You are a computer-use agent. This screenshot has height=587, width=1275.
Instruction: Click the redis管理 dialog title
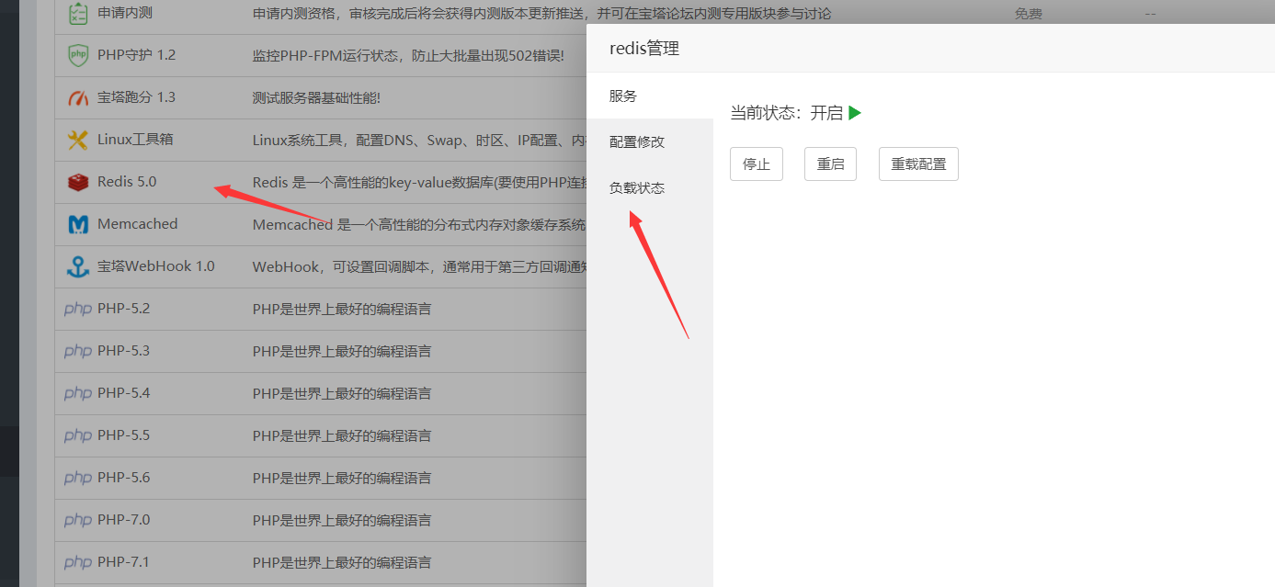tap(644, 49)
